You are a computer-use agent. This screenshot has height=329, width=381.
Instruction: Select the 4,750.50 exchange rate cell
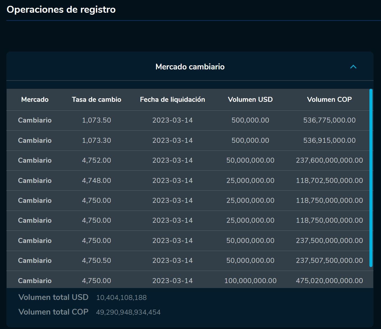96,261
